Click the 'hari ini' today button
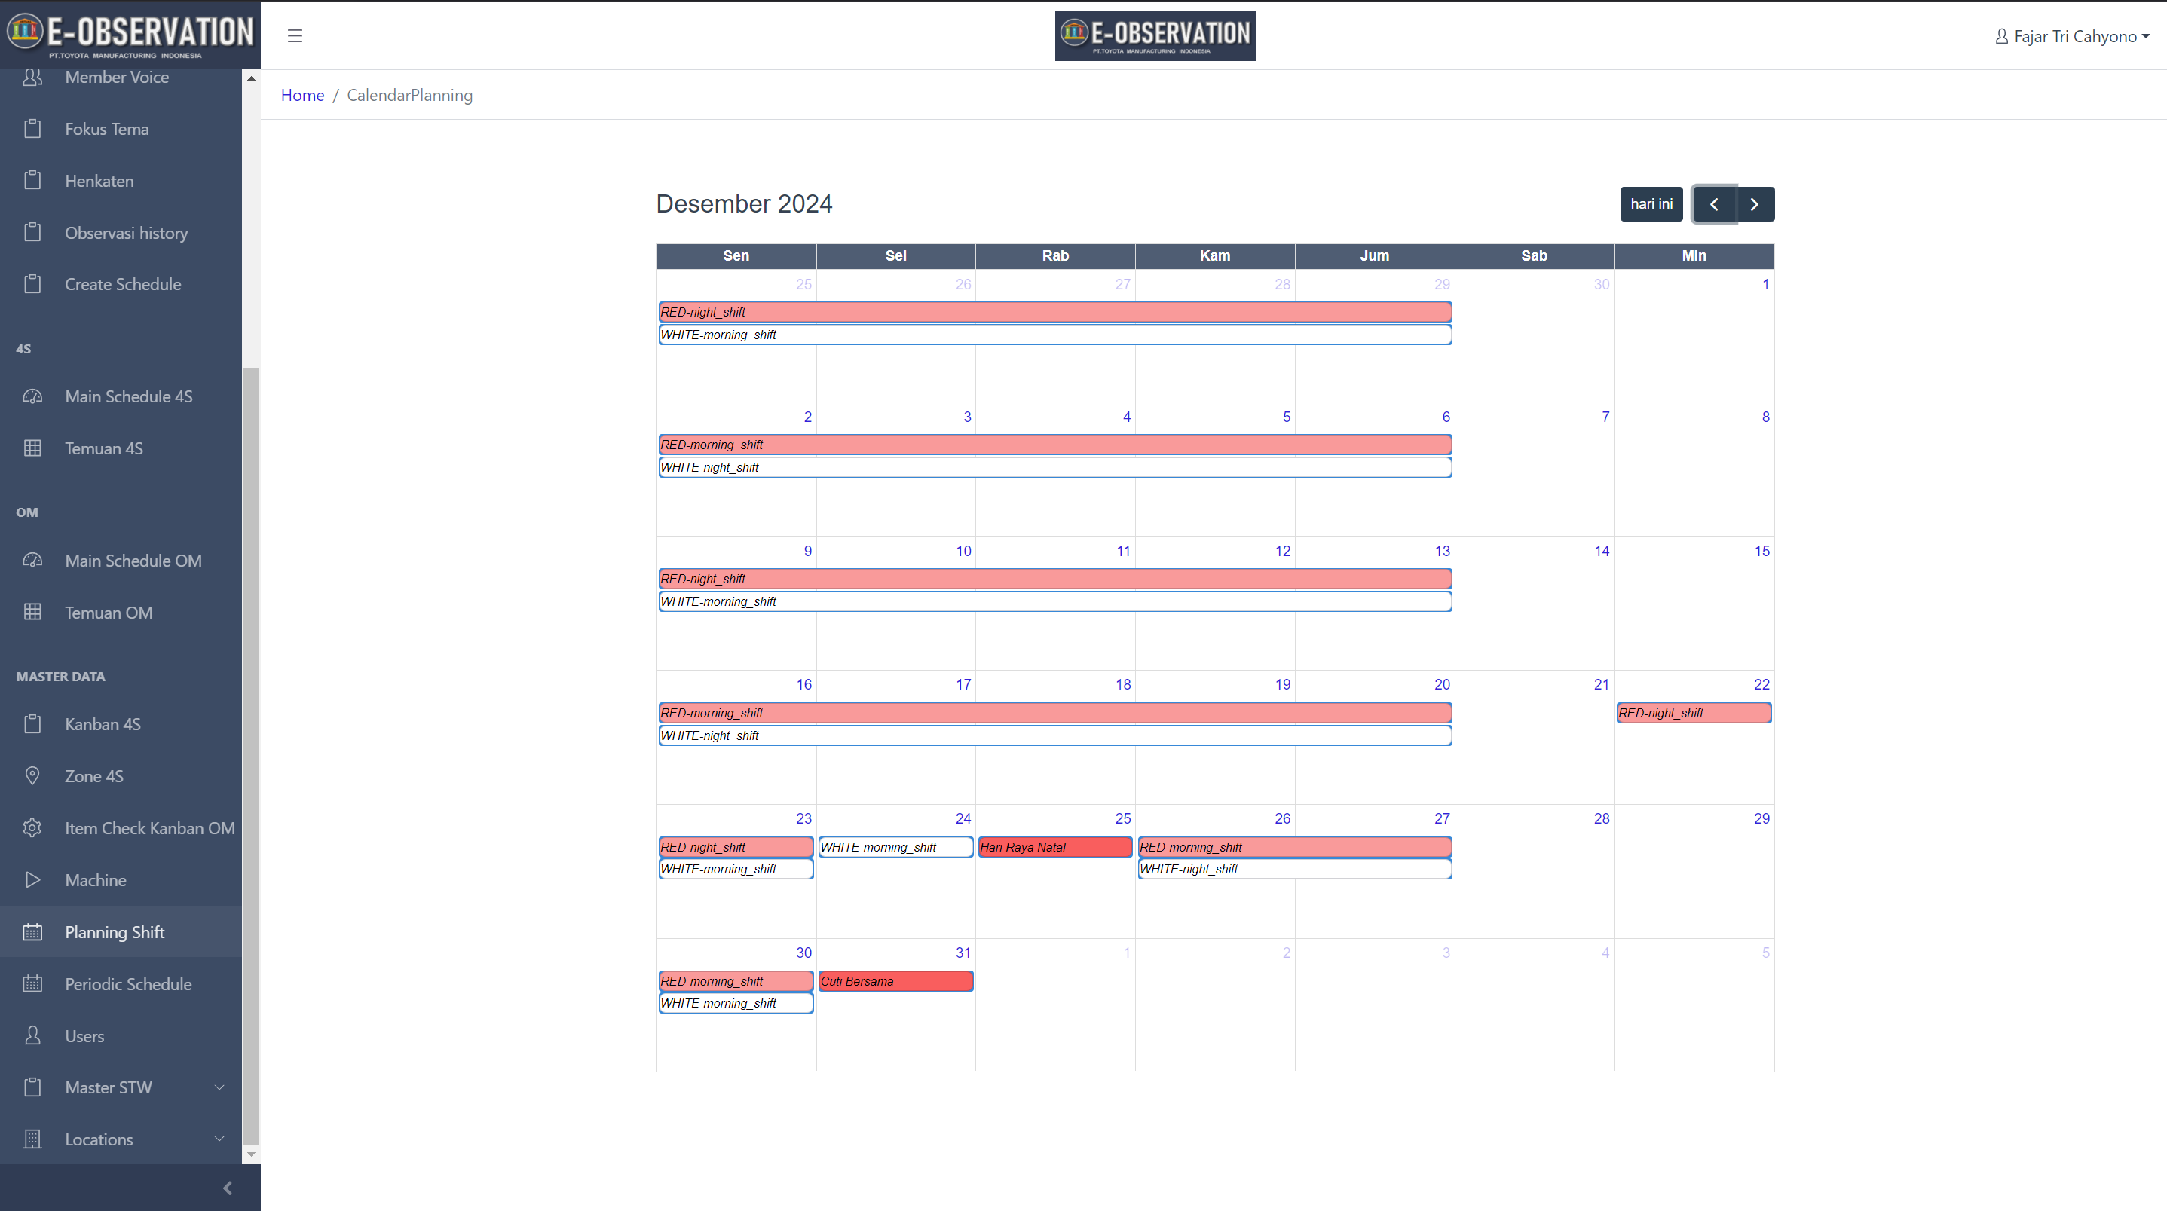This screenshot has height=1211, width=2167. point(1651,204)
